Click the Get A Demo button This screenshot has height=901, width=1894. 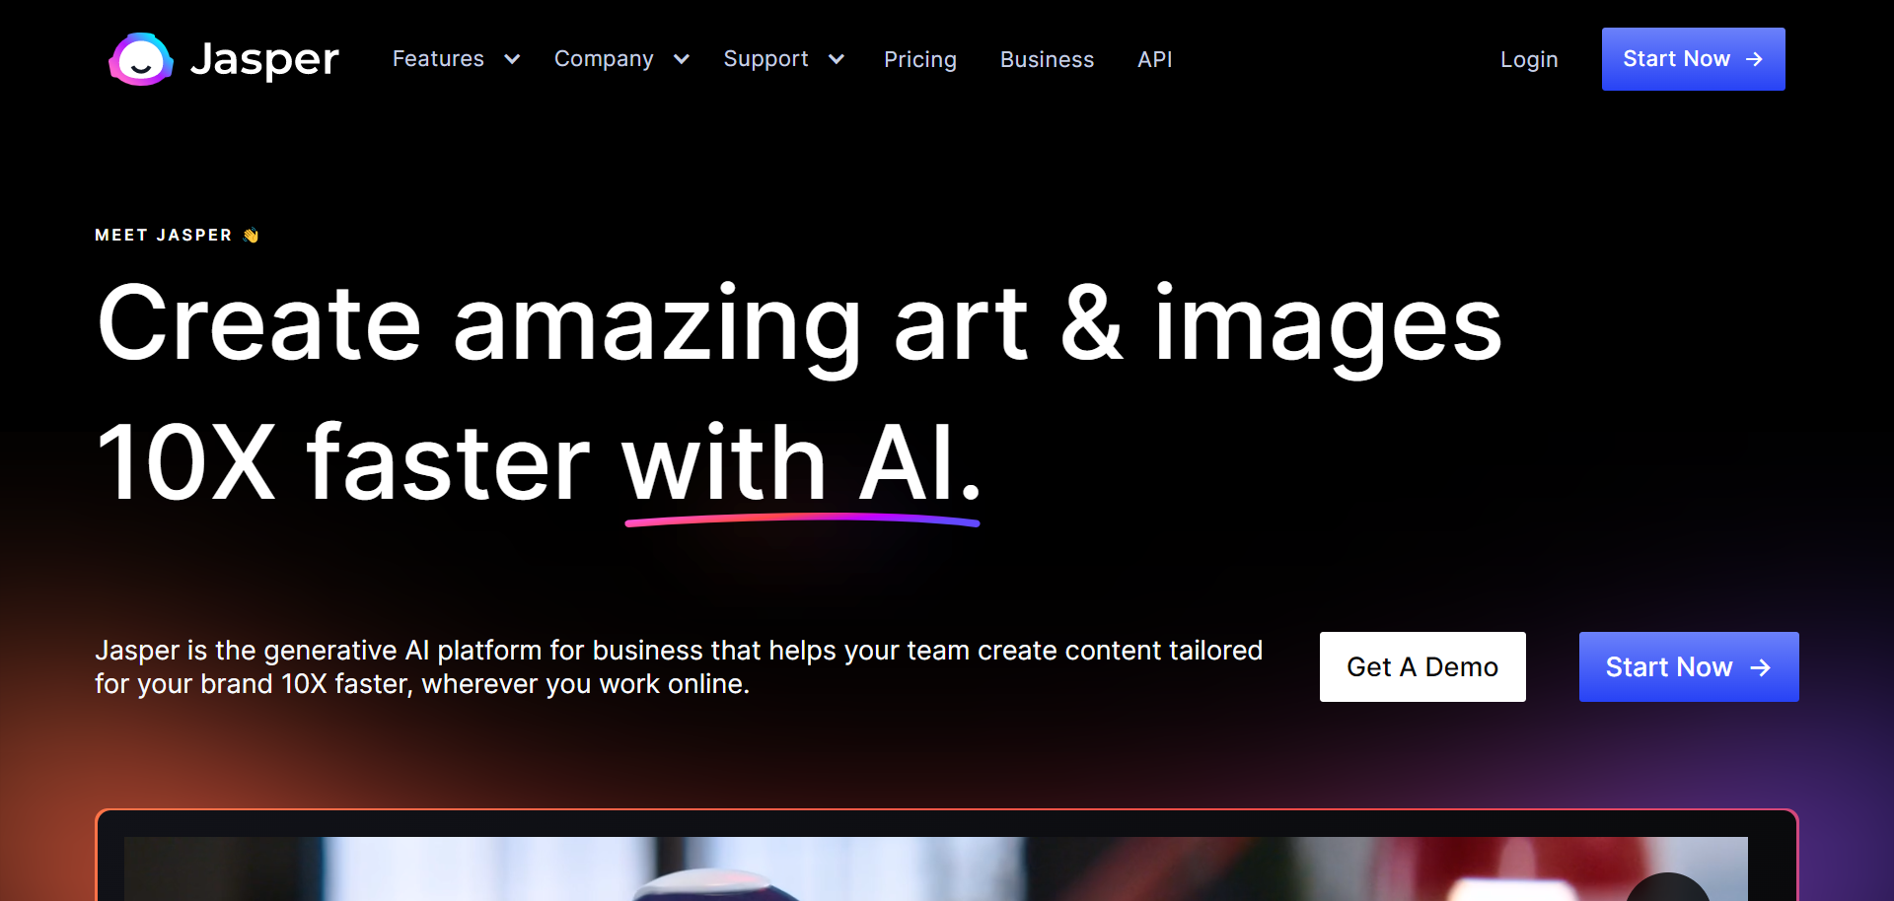(x=1422, y=667)
